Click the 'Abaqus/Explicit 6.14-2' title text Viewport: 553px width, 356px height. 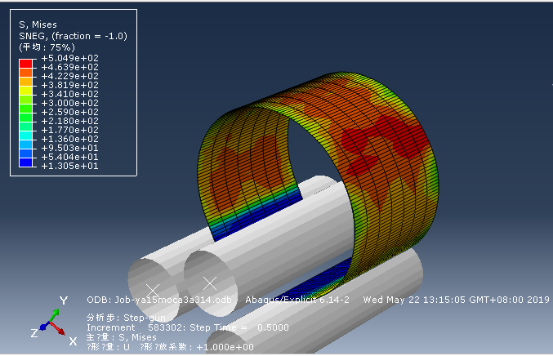297,300
